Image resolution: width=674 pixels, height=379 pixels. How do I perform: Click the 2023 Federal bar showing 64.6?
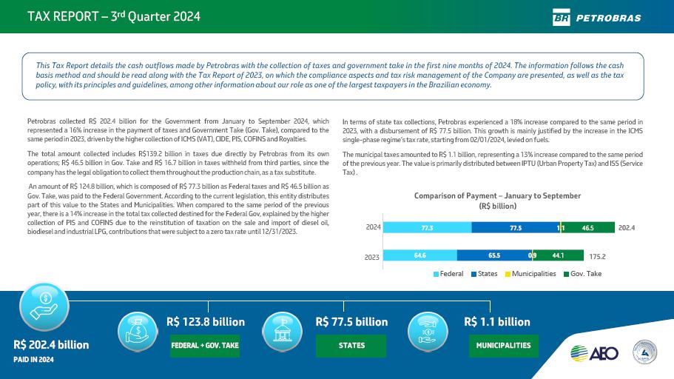(x=419, y=255)
